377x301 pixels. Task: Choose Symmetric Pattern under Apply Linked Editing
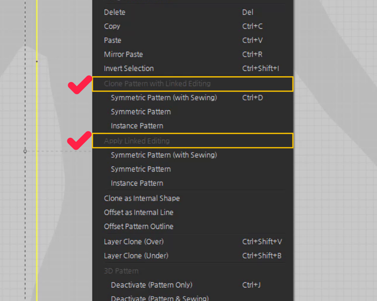coord(192,169)
